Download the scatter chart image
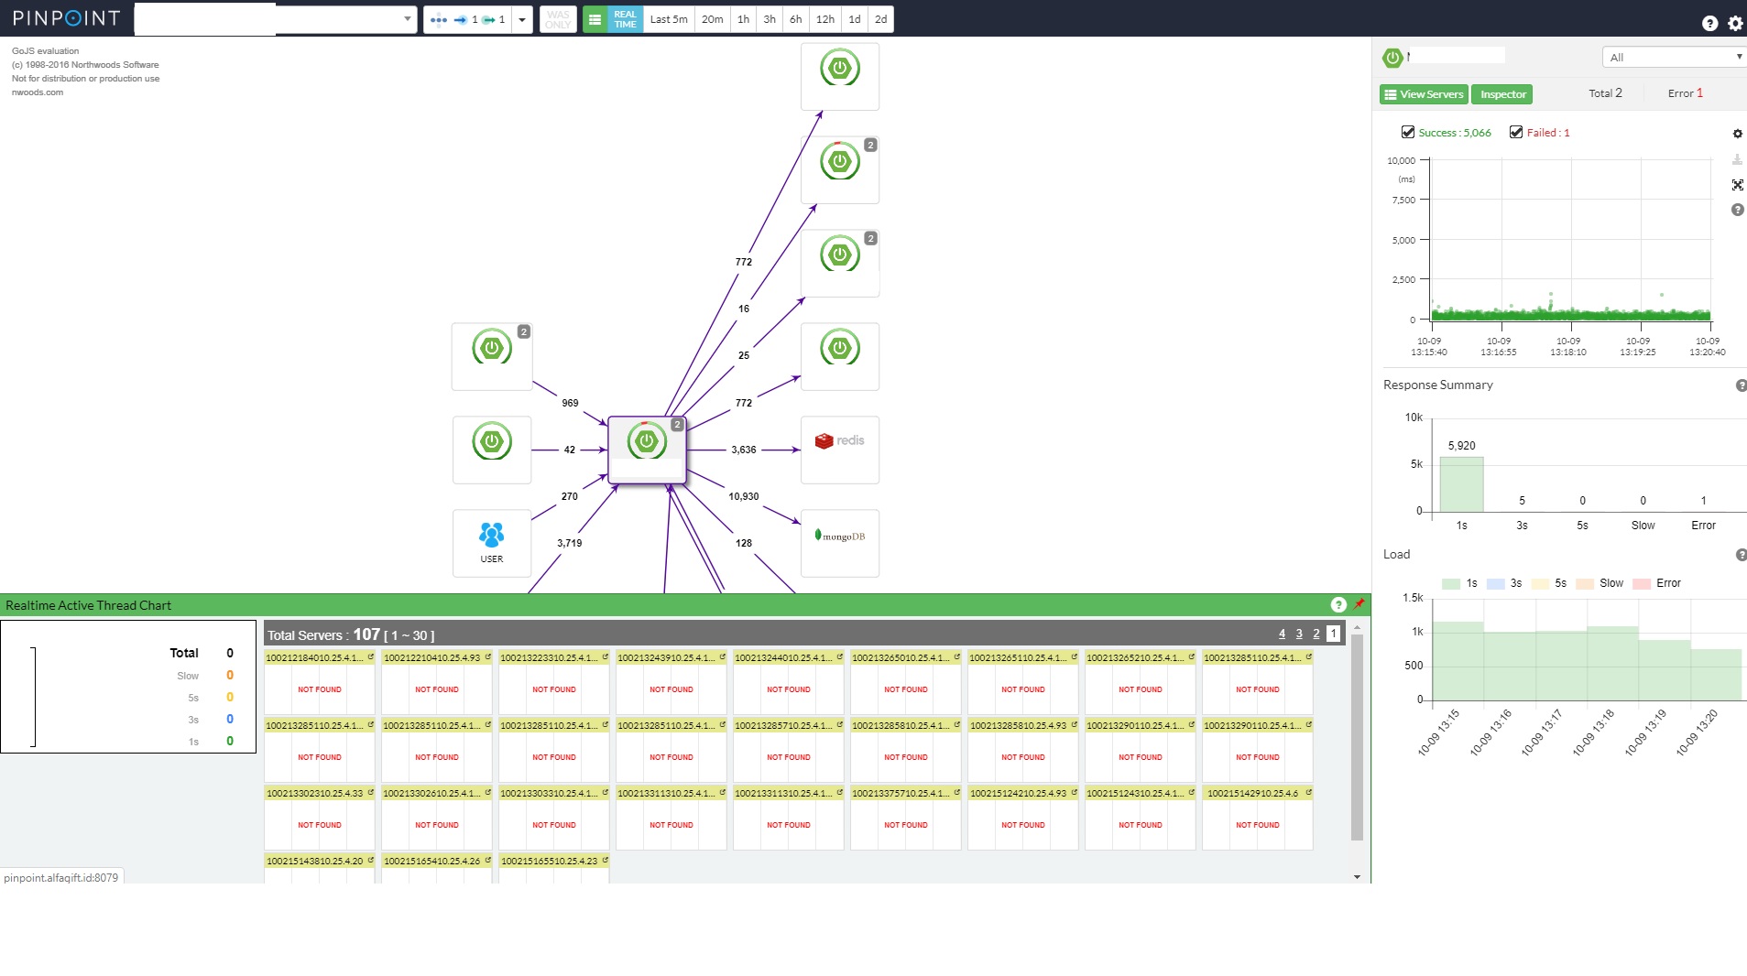 point(1737,159)
